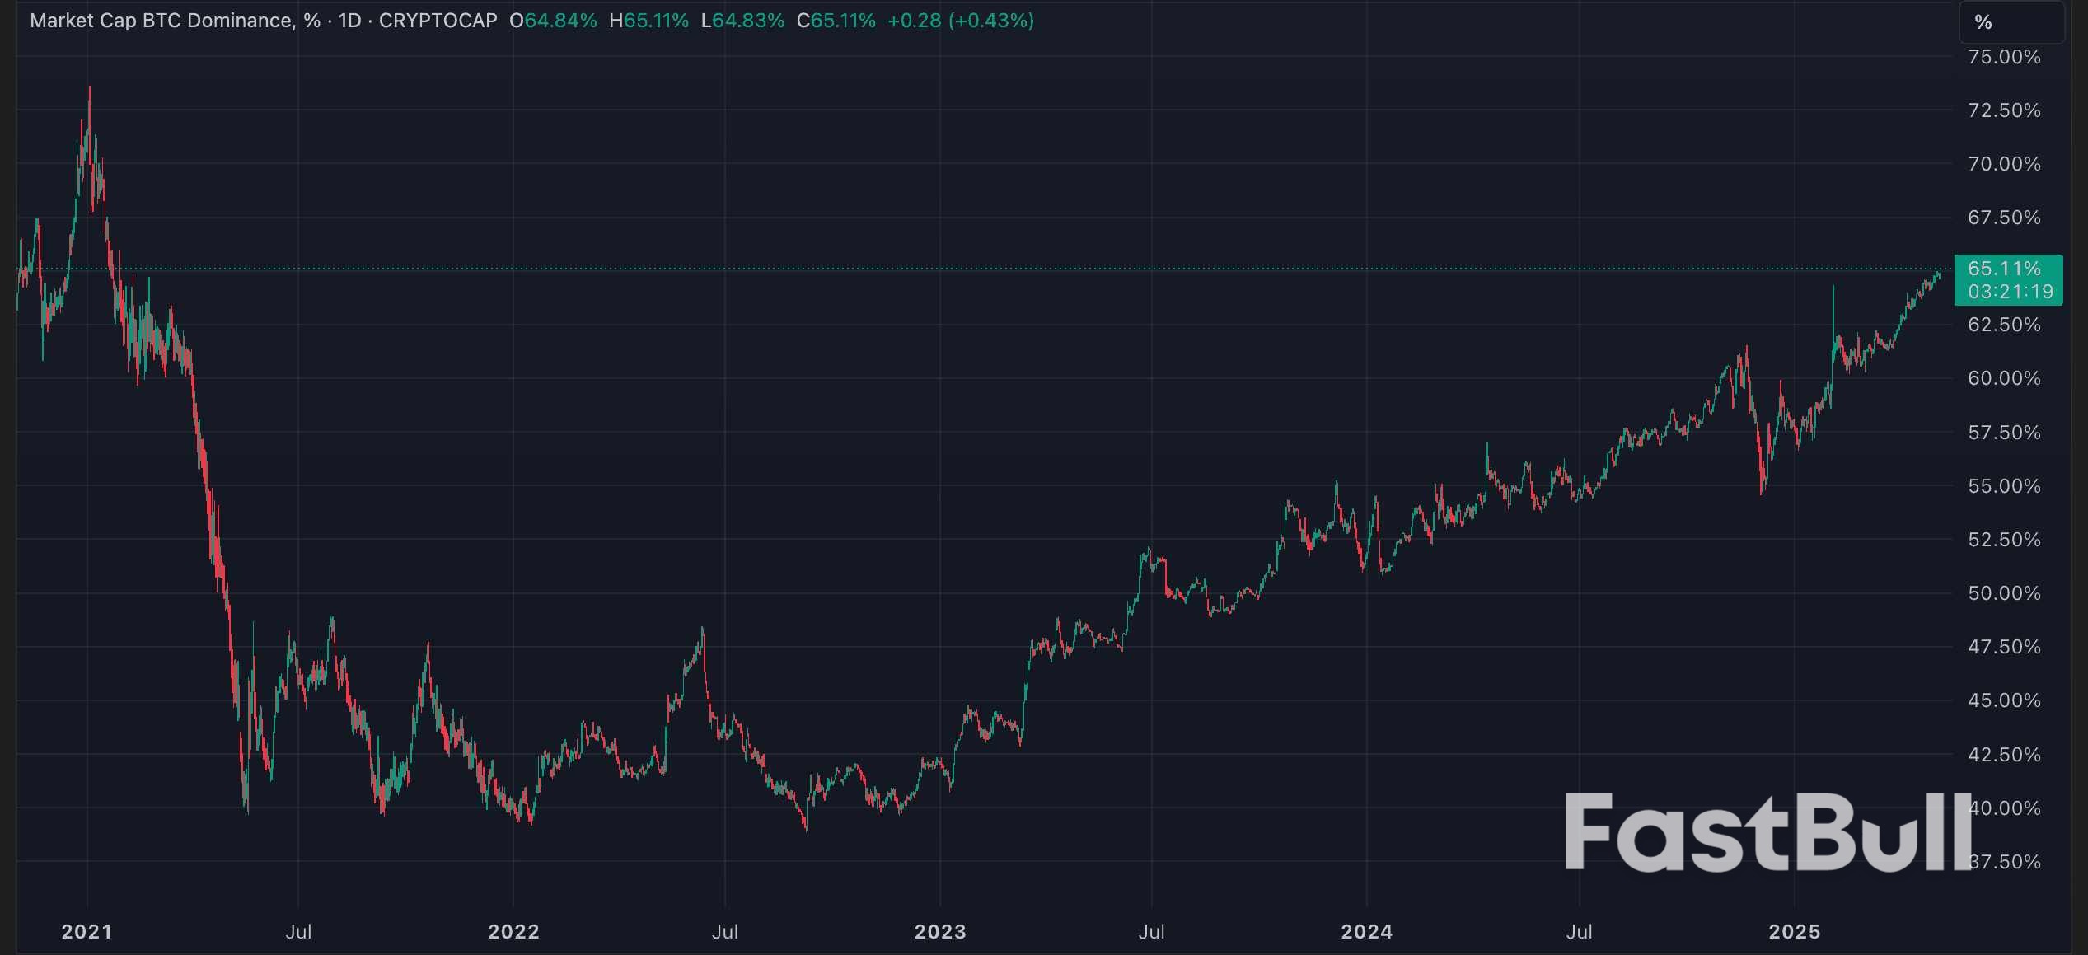
Task: Select the 2021 label on the time axis
Action: [87, 931]
